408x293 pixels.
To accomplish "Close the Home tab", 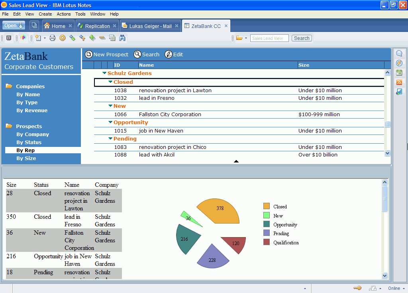I will coord(70,26).
